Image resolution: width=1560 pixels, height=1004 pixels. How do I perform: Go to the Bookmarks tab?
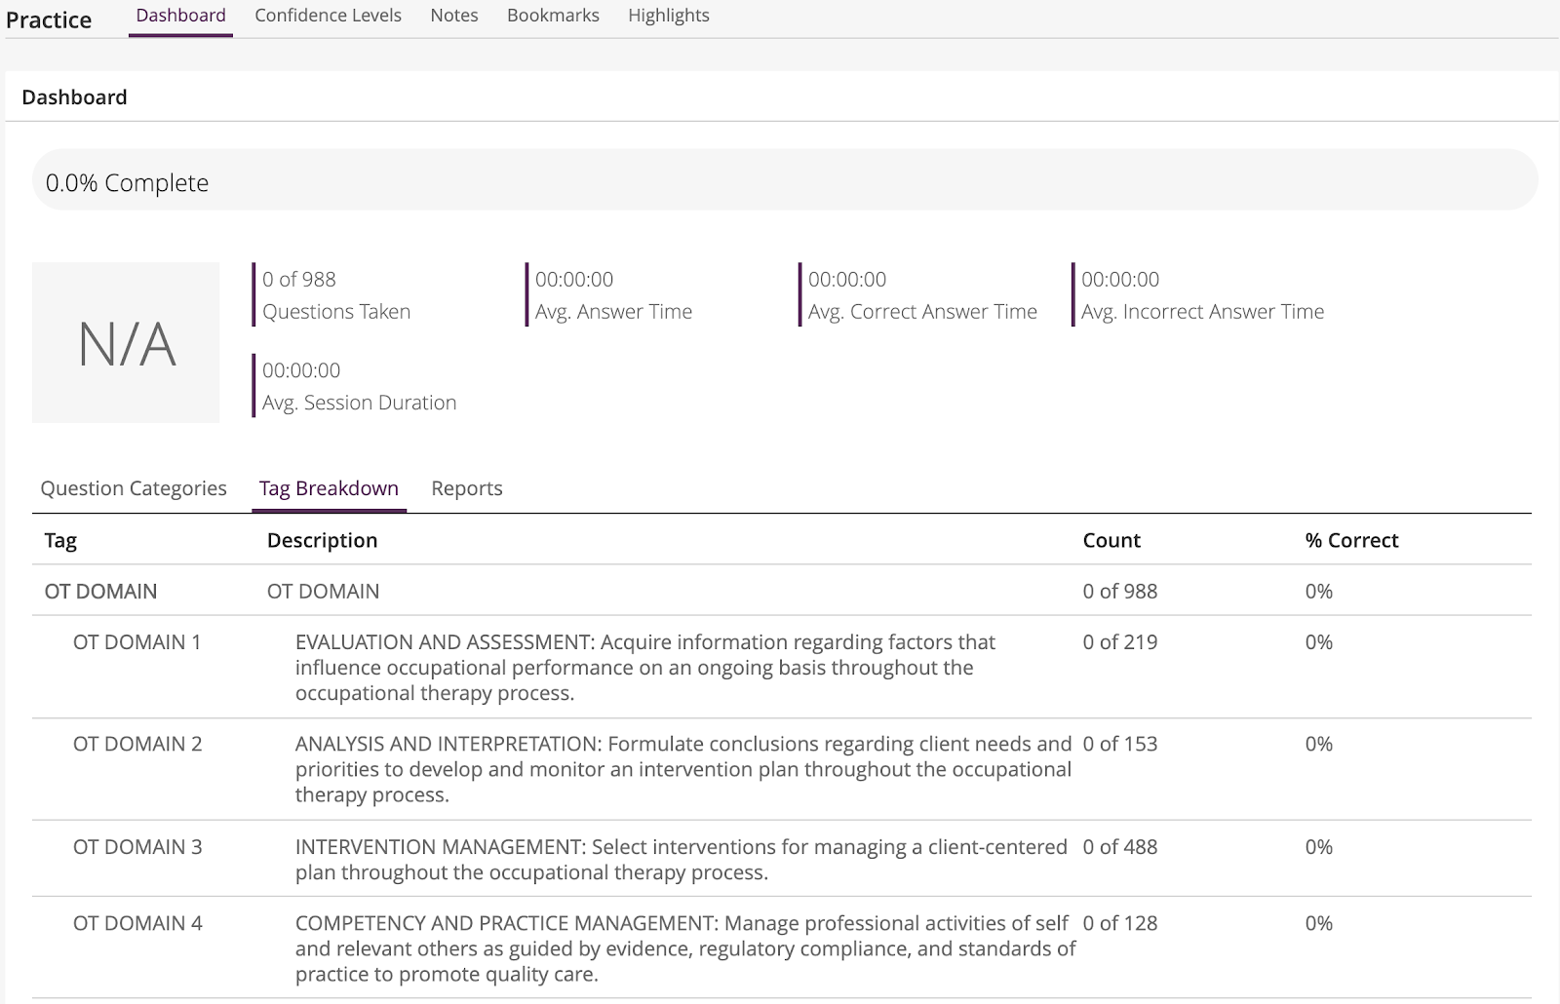pyautogui.click(x=553, y=16)
